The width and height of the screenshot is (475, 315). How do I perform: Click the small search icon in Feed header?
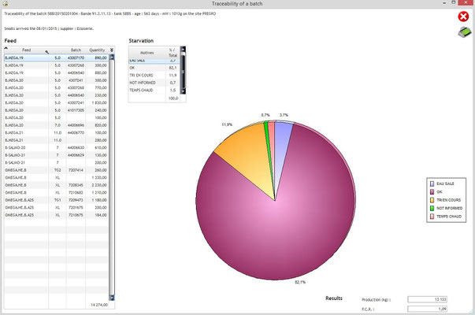click(x=47, y=52)
